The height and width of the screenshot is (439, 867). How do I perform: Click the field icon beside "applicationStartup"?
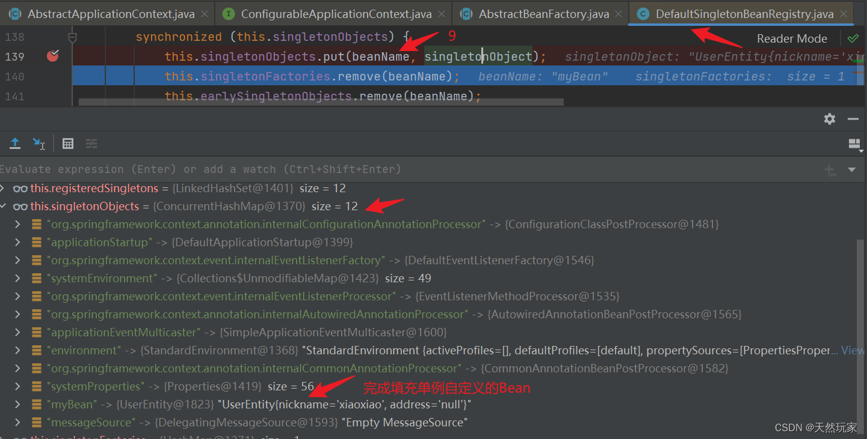[37, 242]
